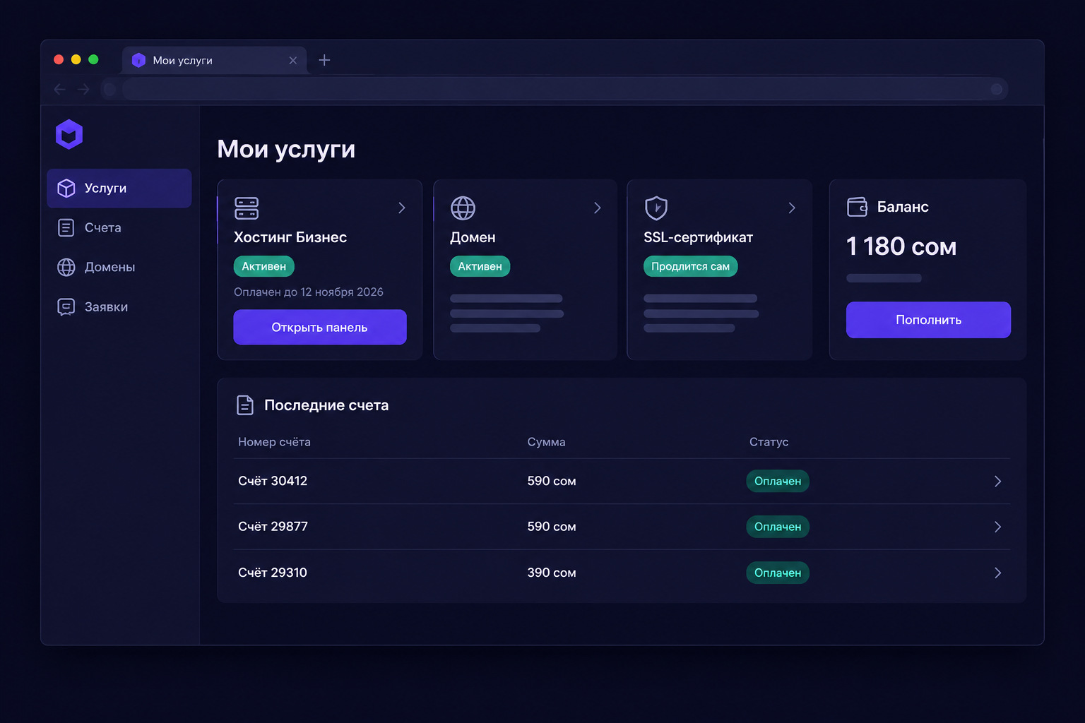Click the shield icon on SSL-сертификат card

(656, 208)
